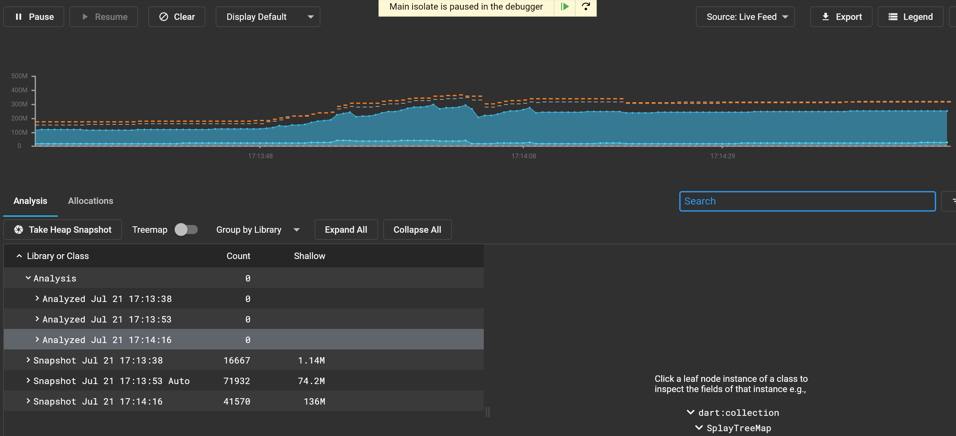Click the Pause icon to pause memory chart
Screen dimensions: 956x436
19,16
